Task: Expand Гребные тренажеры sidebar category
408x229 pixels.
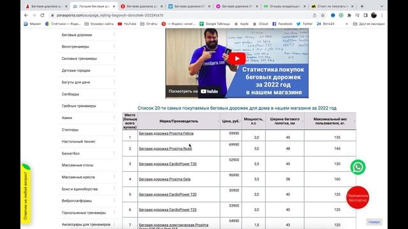Action: tap(114, 106)
